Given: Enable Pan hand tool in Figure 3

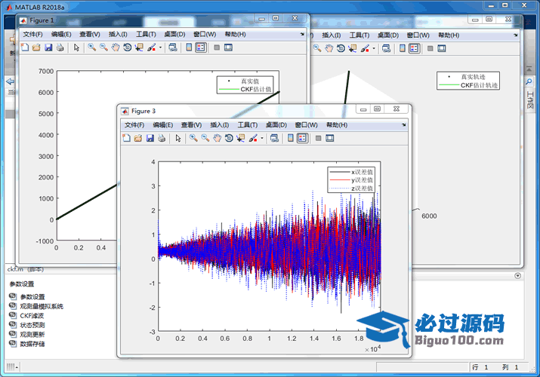Looking at the screenshot, I should pyautogui.click(x=217, y=138).
